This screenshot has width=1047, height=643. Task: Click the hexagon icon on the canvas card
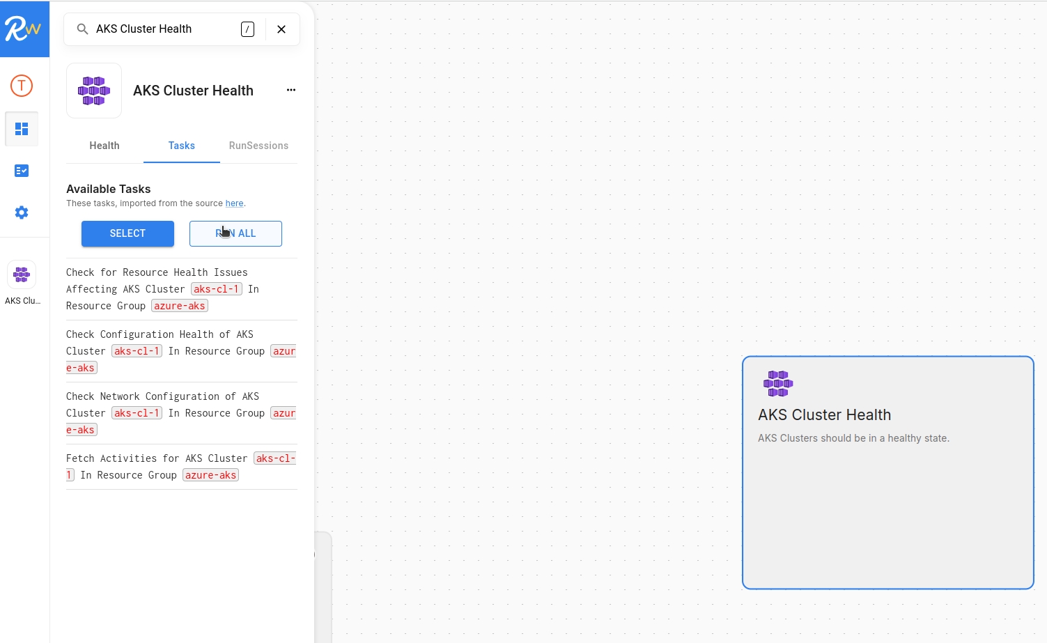[777, 382]
